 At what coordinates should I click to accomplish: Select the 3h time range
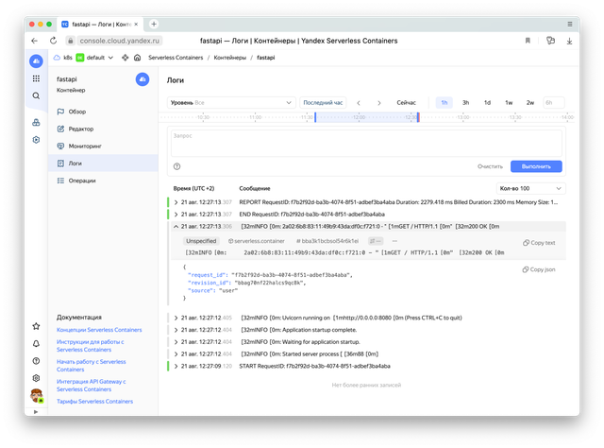(x=465, y=102)
